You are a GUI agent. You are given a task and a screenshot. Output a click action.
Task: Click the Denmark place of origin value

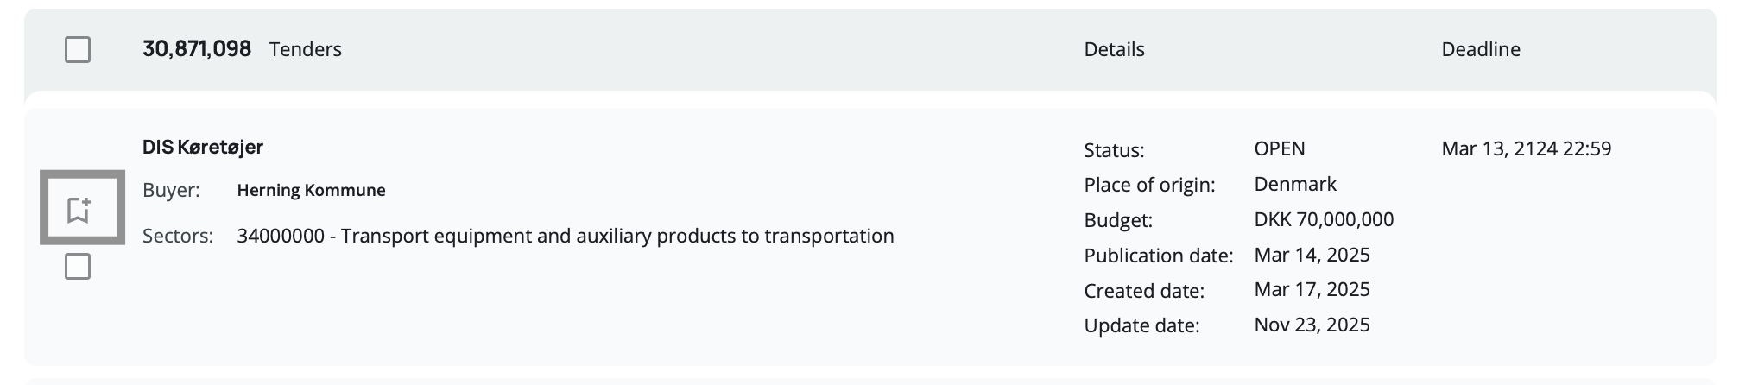click(x=1294, y=185)
